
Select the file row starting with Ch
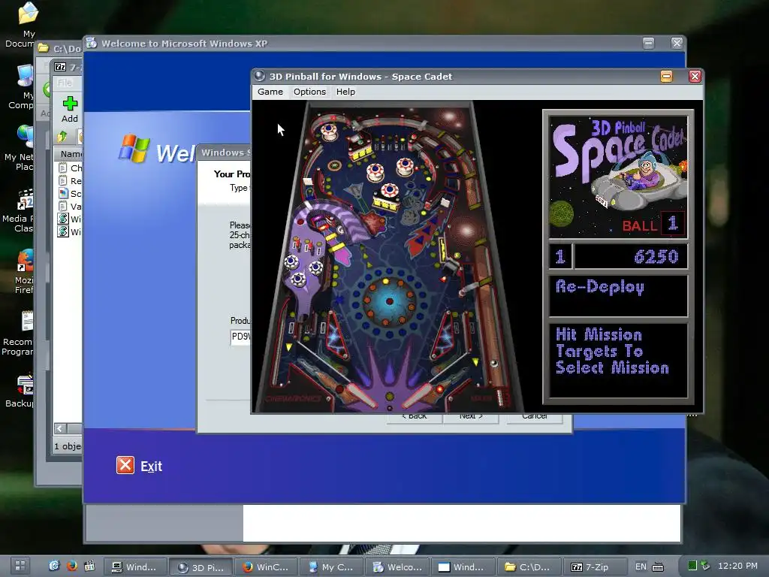tap(70, 168)
